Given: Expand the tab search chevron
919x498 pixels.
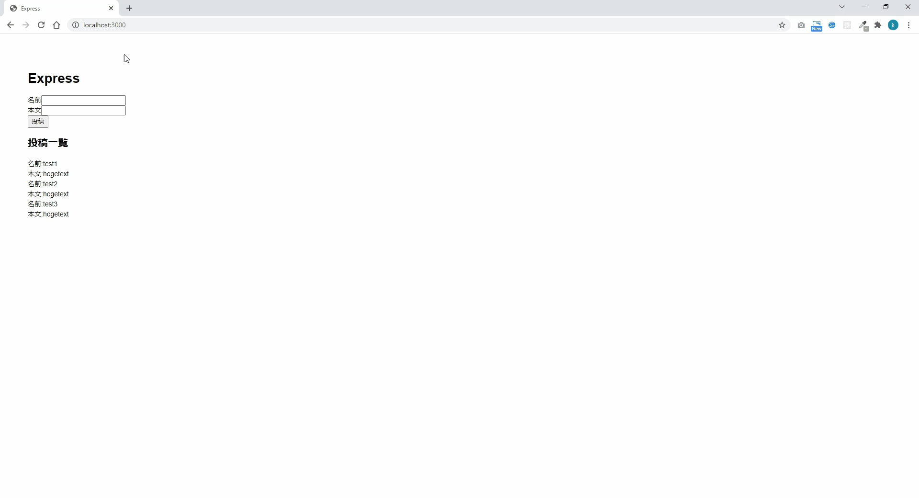Looking at the screenshot, I should 842,7.
